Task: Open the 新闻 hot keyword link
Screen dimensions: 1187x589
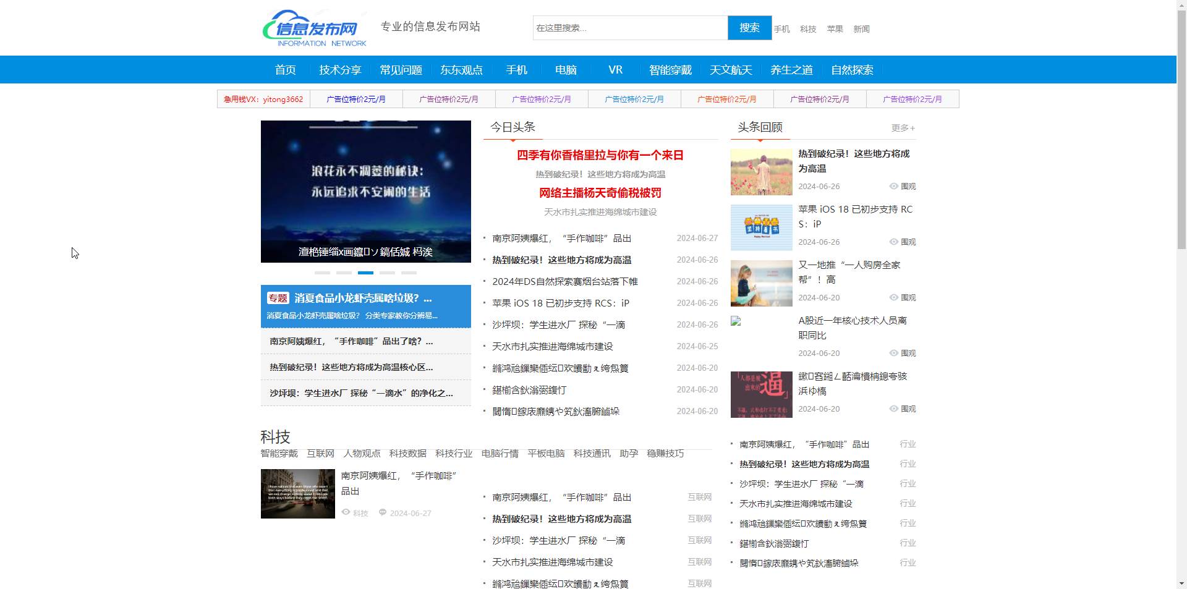Action: pyautogui.click(x=861, y=29)
